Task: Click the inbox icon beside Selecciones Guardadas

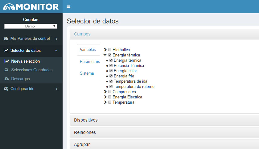Action: (x=6, y=70)
